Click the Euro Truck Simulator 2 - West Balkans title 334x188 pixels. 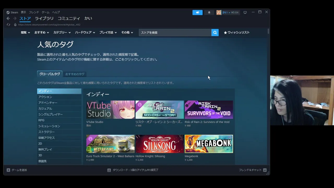(x=110, y=156)
